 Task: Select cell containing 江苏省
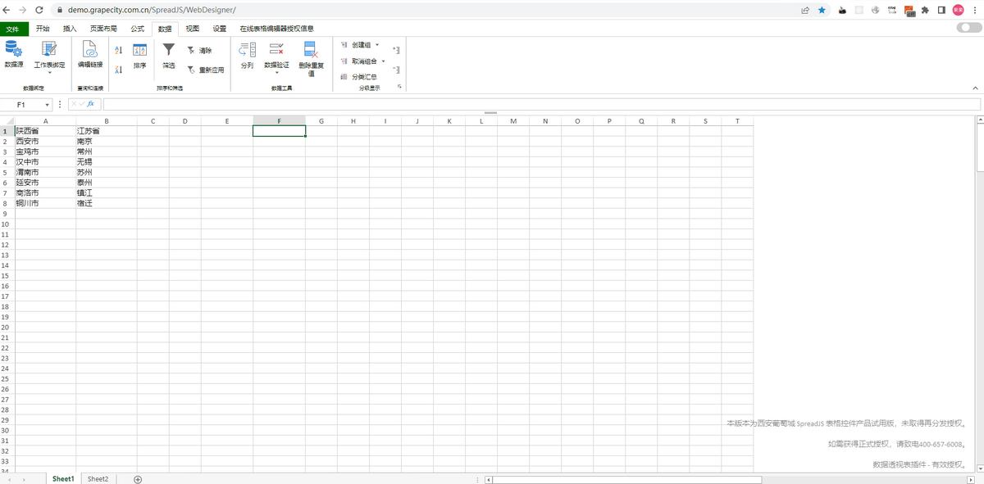pos(106,131)
